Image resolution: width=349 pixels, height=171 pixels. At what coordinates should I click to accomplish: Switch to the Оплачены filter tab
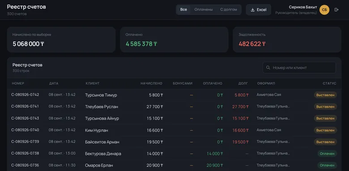click(204, 10)
